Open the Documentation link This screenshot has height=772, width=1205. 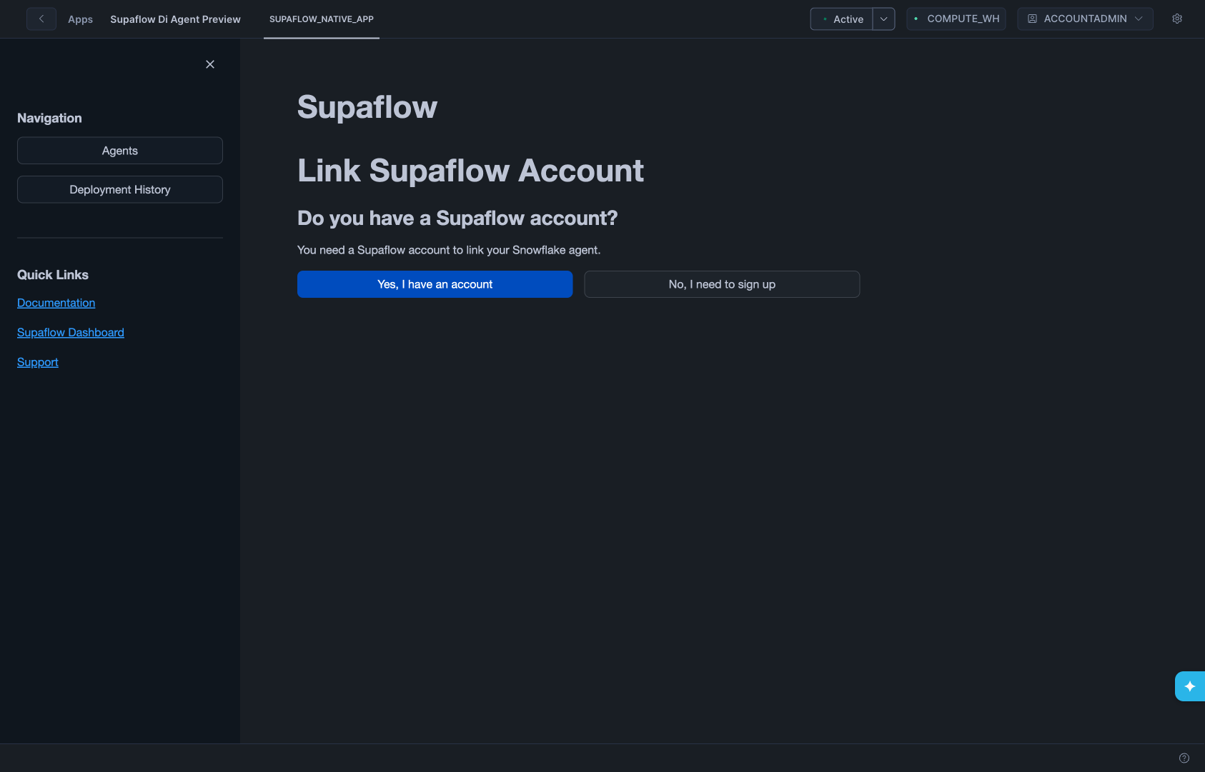pyautogui.click(x=56, y=302)
